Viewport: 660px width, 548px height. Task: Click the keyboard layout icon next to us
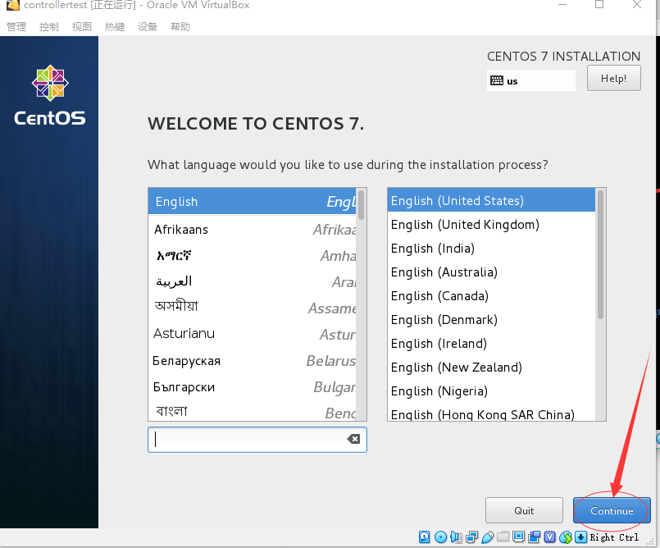pyautogui.click(x=497, y=80)
